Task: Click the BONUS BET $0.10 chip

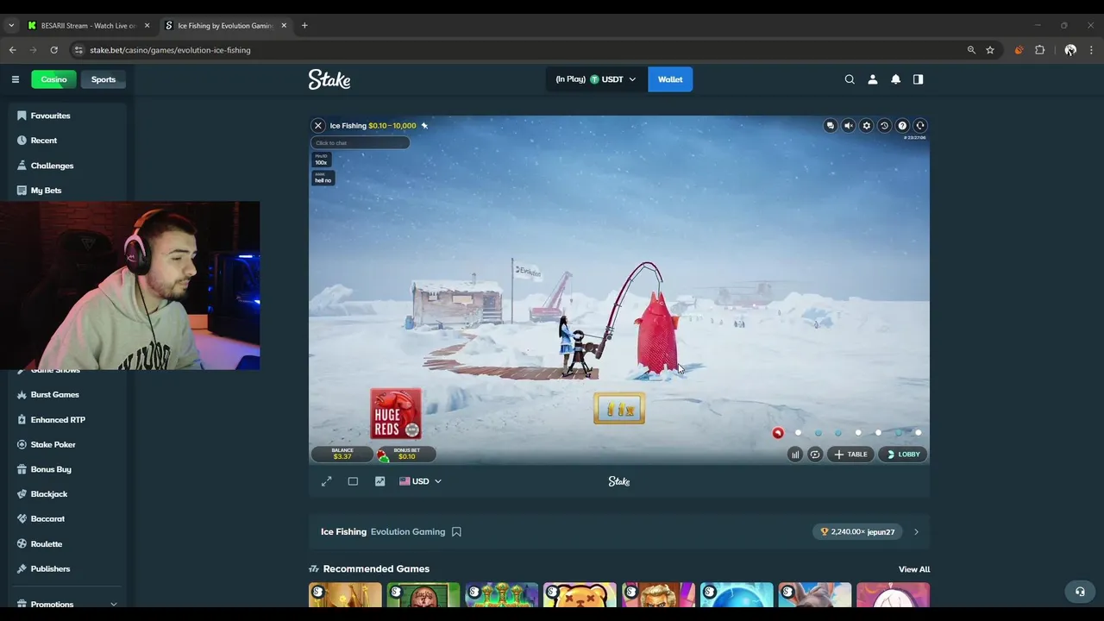Action: point(405,454)
